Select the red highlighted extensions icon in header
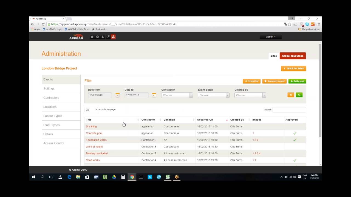This screenshot has height=197, width=351. 113,37
